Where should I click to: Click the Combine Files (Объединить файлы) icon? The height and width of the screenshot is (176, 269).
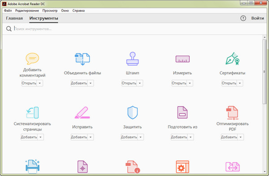(x=82, y=59)
